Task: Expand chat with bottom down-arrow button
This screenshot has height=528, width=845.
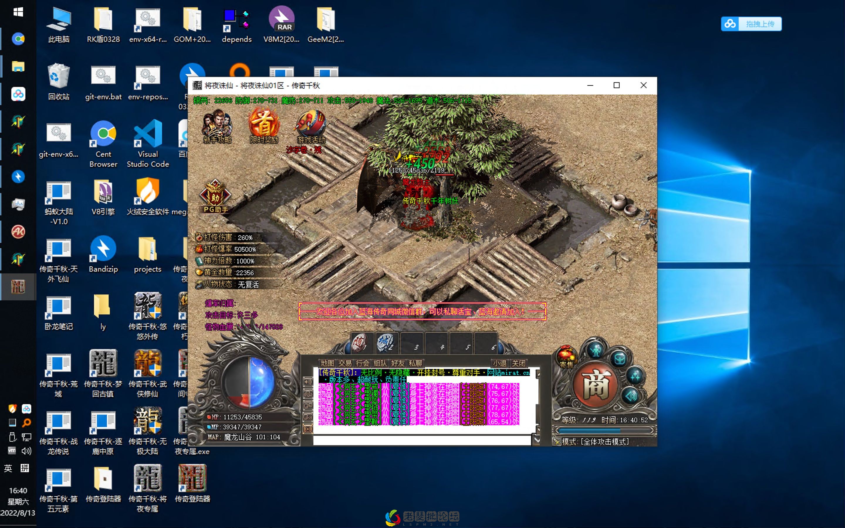Action: click(537, 440)
